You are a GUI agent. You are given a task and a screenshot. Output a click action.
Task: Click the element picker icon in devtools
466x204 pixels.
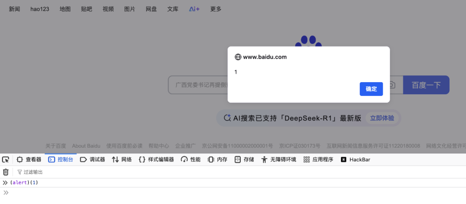coord(6,160)
